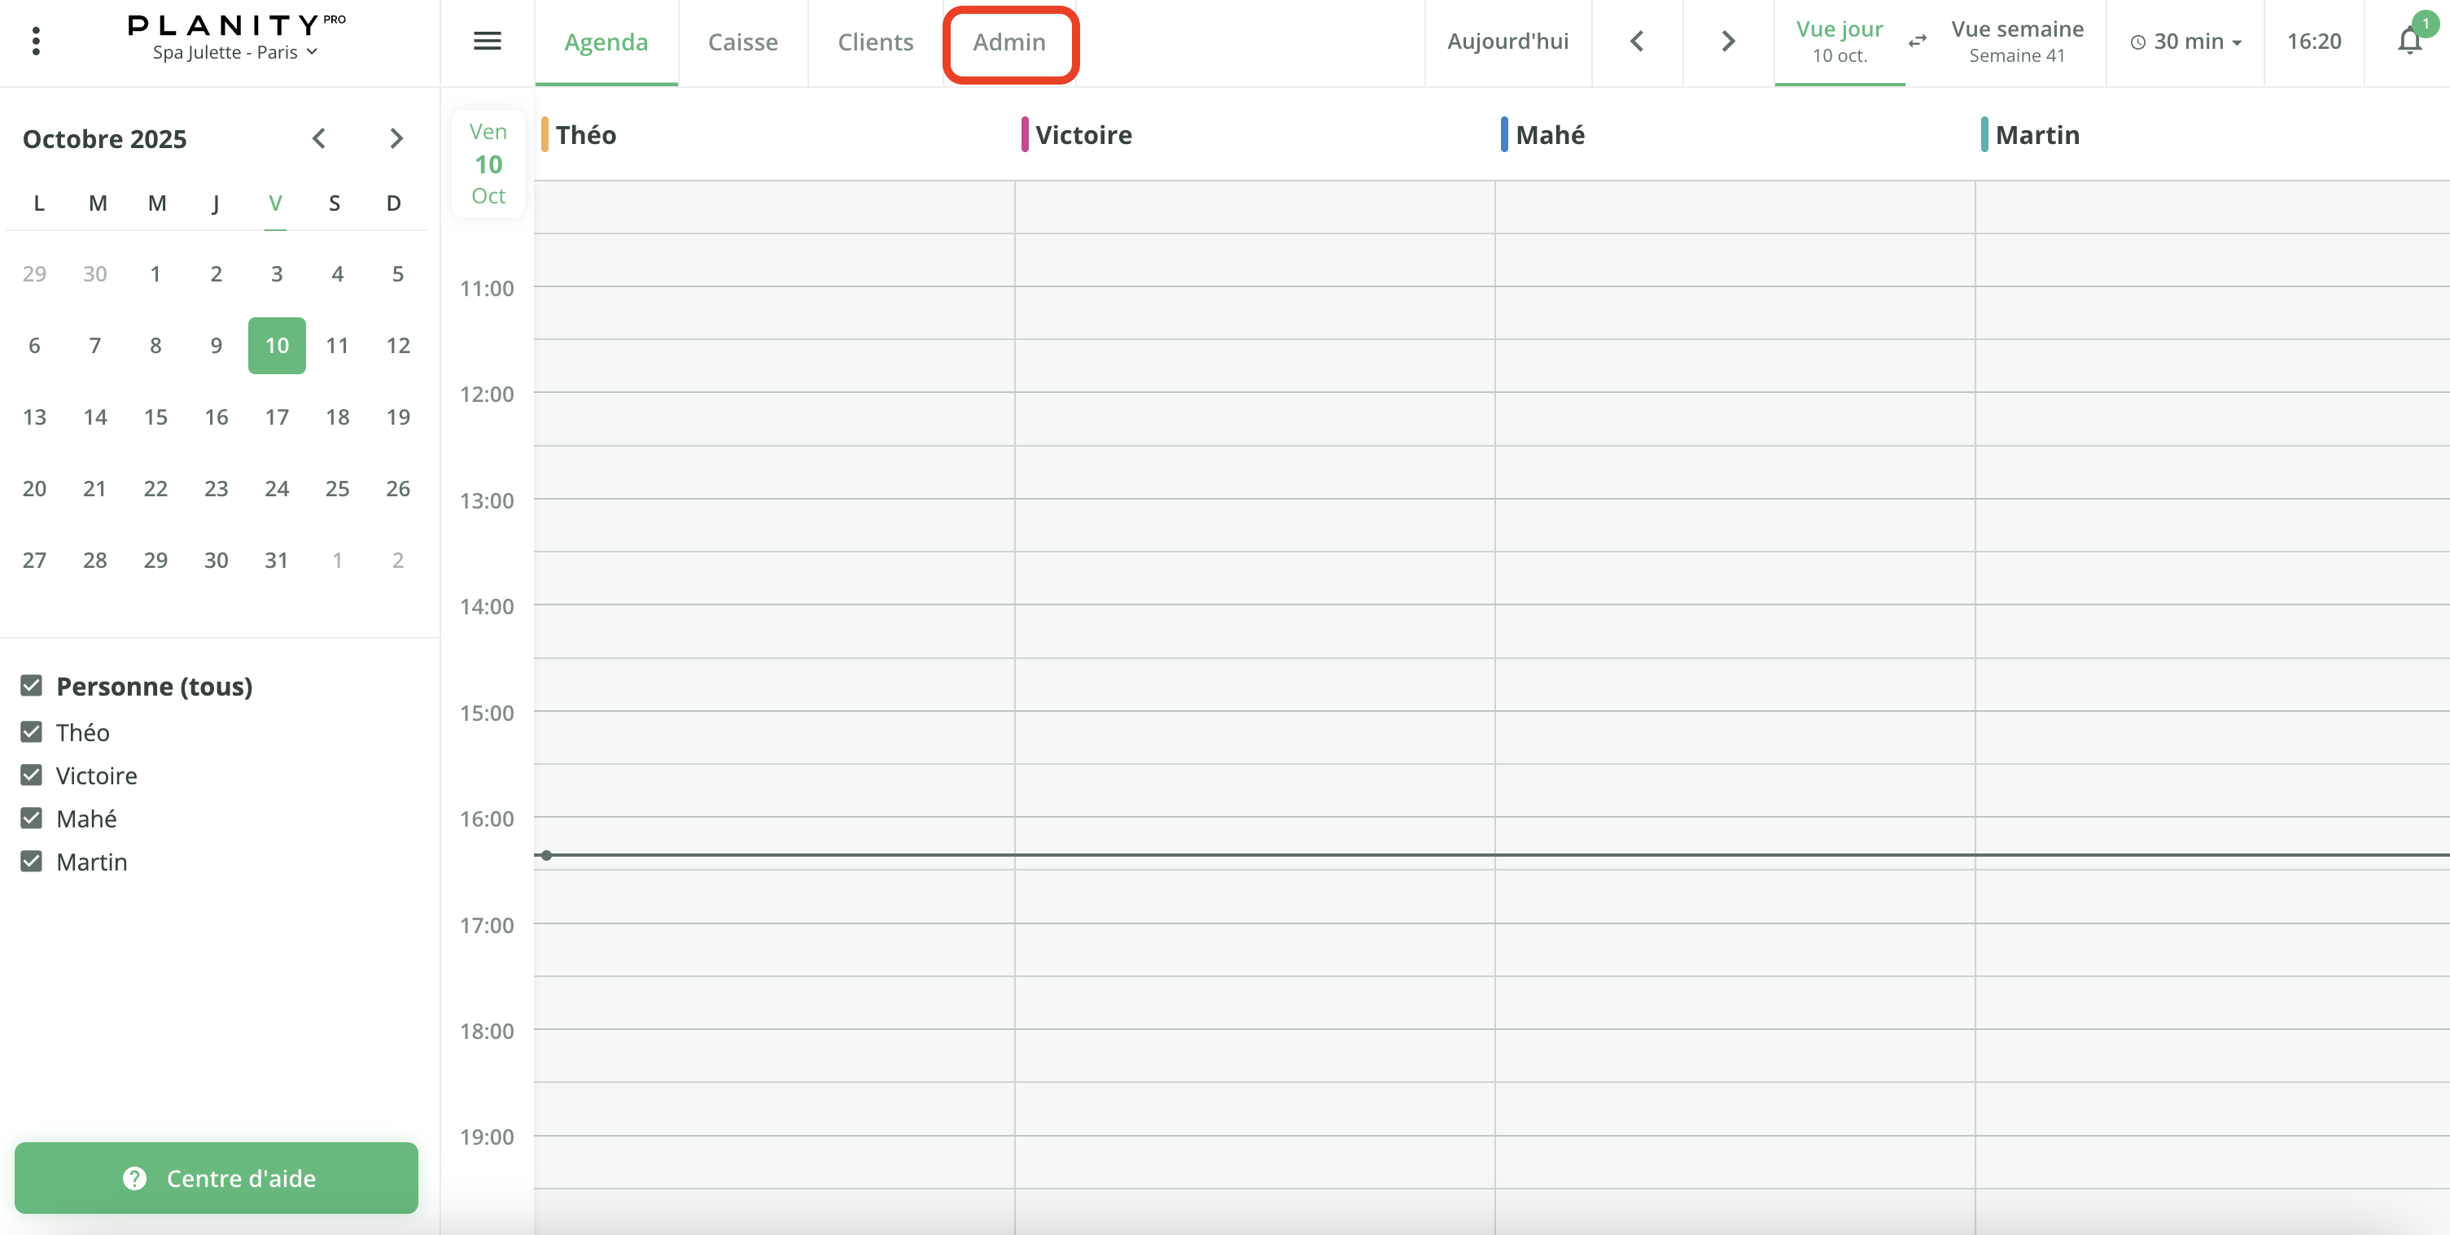Click the Centre d'aide button

(x=216, y=1177)
